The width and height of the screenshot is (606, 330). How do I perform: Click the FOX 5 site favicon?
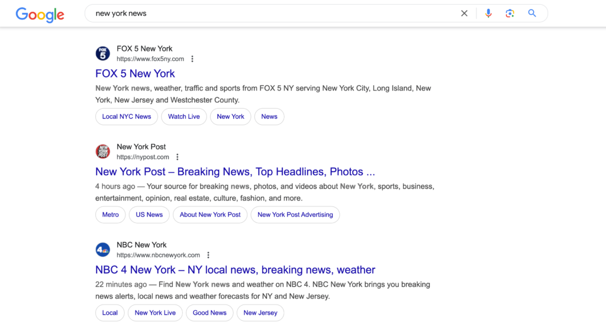tap(103, 53)
